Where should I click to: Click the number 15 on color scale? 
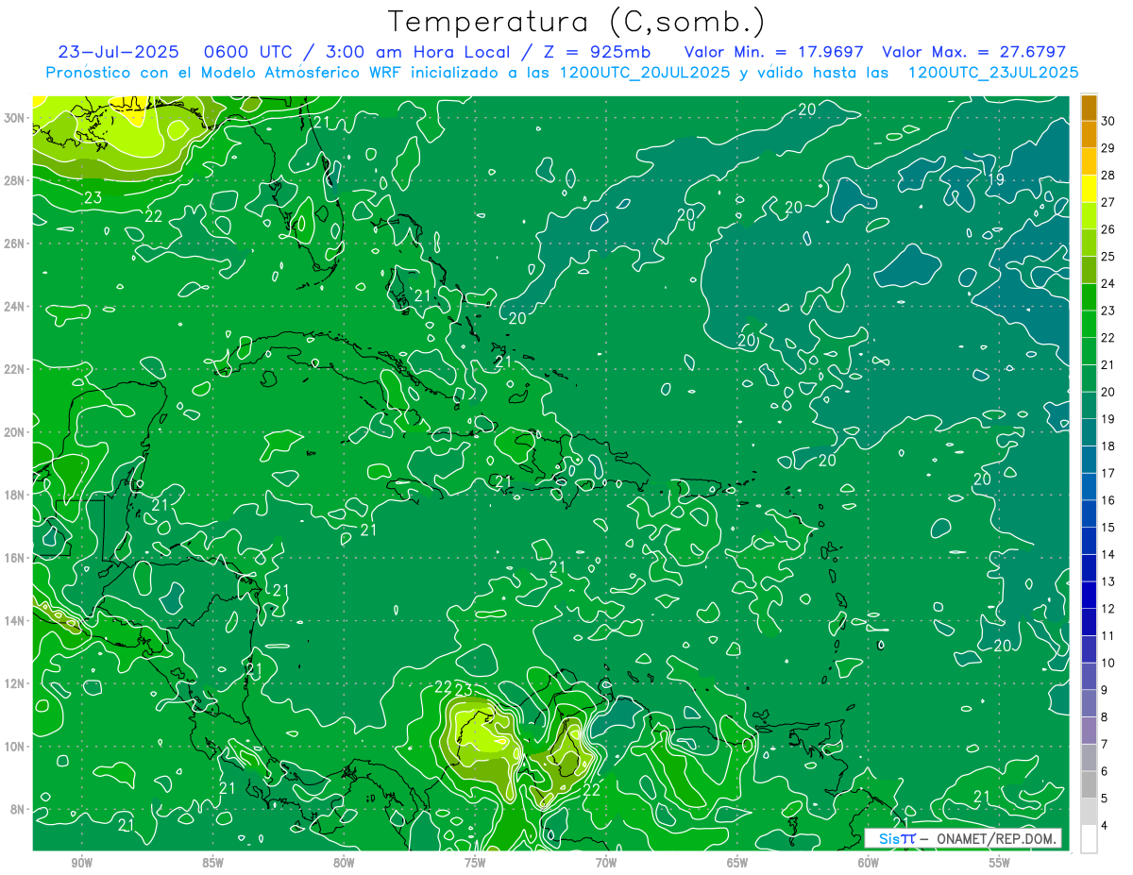[x=1108, y=528]
